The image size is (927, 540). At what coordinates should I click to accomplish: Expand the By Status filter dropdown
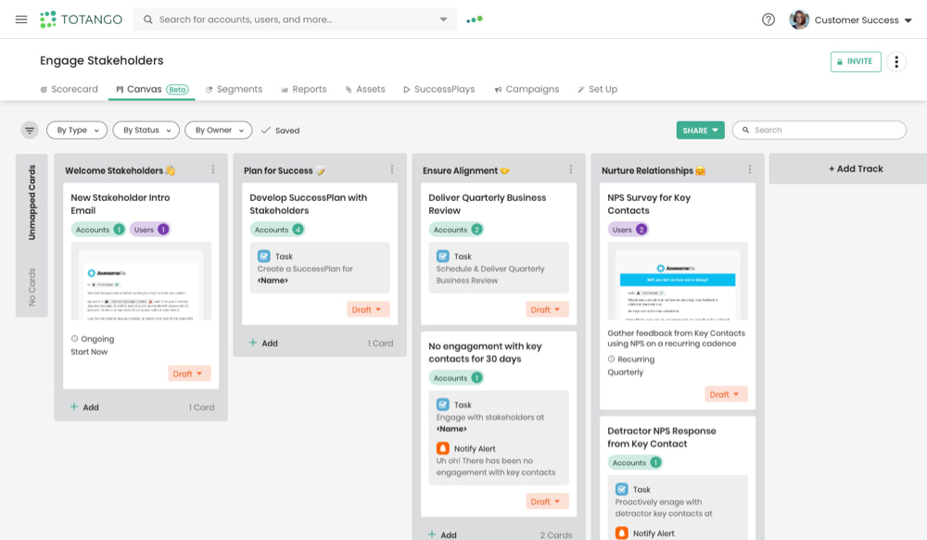tap(146, 130)
